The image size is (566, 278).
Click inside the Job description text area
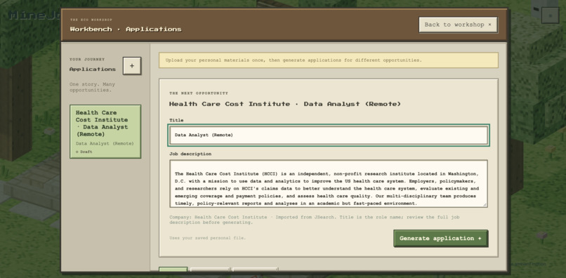coord(329,183)
